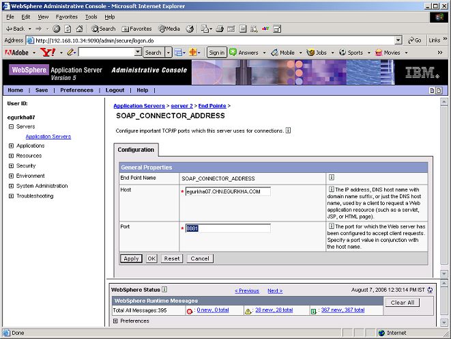This screenshot has width=451, height=339.
Task: Open the View menu
Action: click(x=43, y=17)
